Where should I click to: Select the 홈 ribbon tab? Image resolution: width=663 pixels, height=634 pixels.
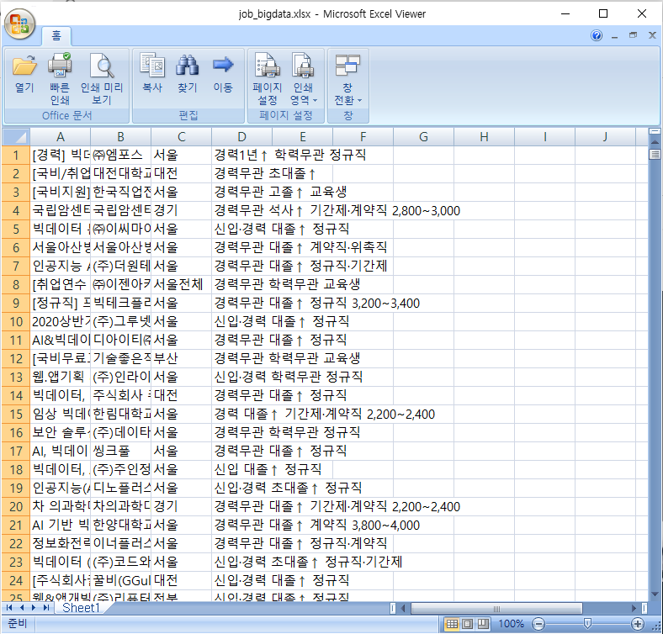coord(56,35)
